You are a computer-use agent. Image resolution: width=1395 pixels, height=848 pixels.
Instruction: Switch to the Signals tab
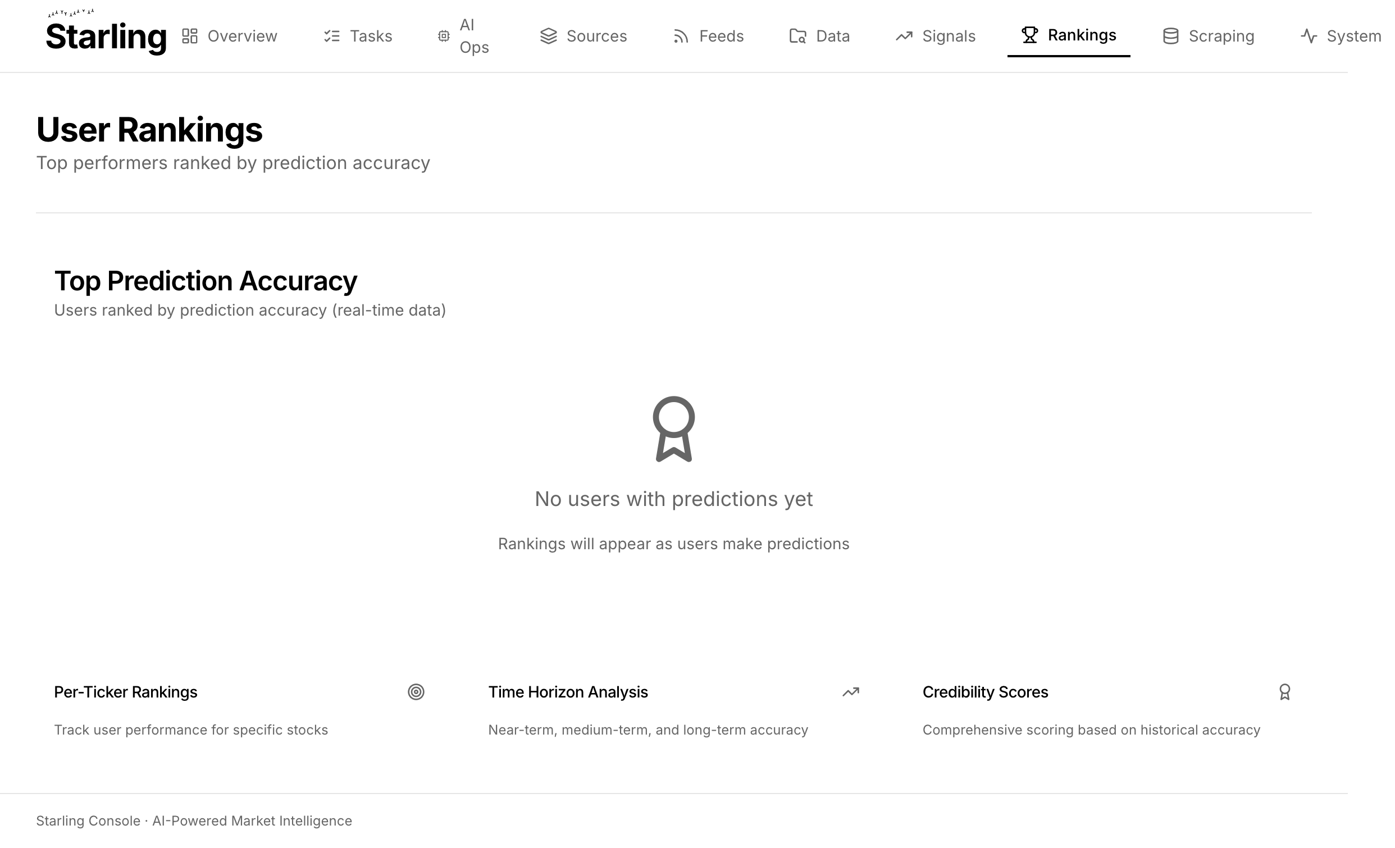coord(949,37)
